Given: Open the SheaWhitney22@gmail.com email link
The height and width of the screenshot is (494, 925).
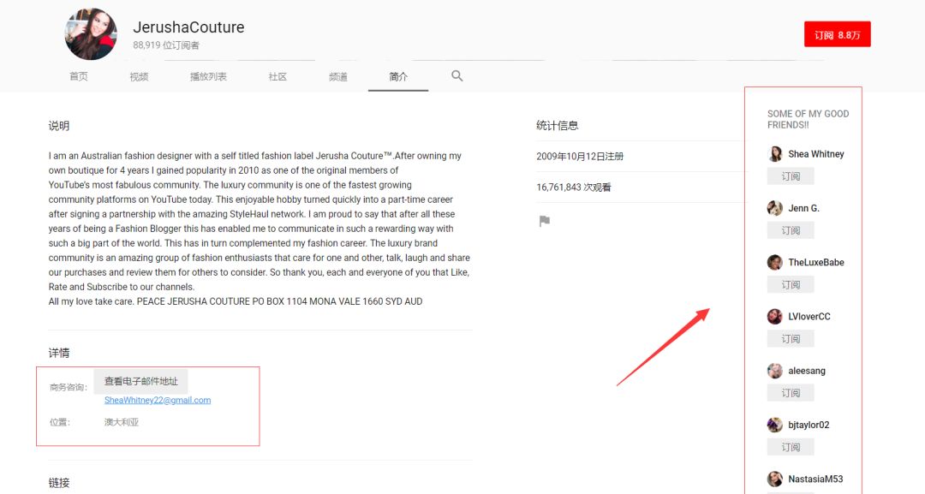Looking at the screenshot, I should click(158, 400).
